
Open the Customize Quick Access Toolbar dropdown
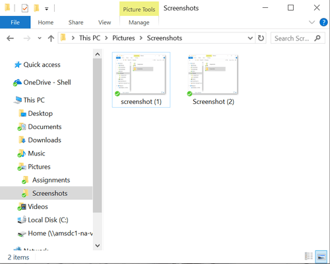coord(47,9)
